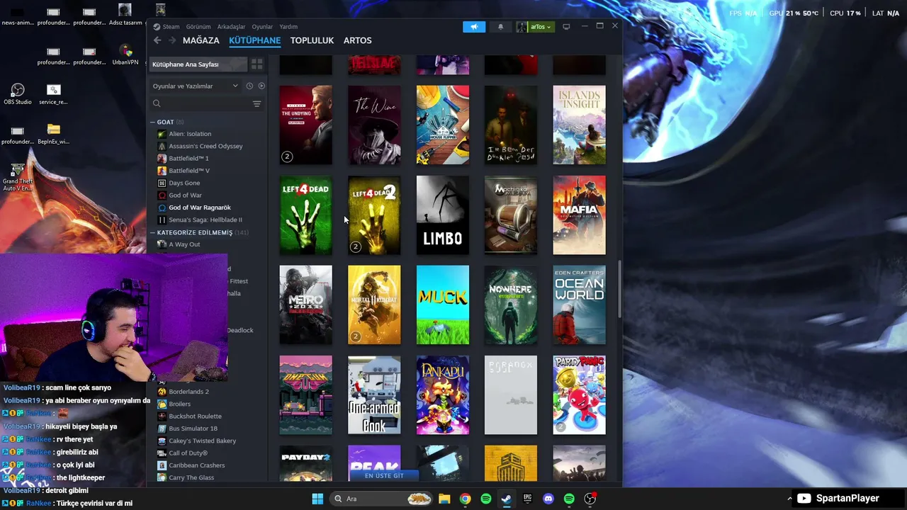Open the Mortal Kombat 11 cover

pos(374,305)
